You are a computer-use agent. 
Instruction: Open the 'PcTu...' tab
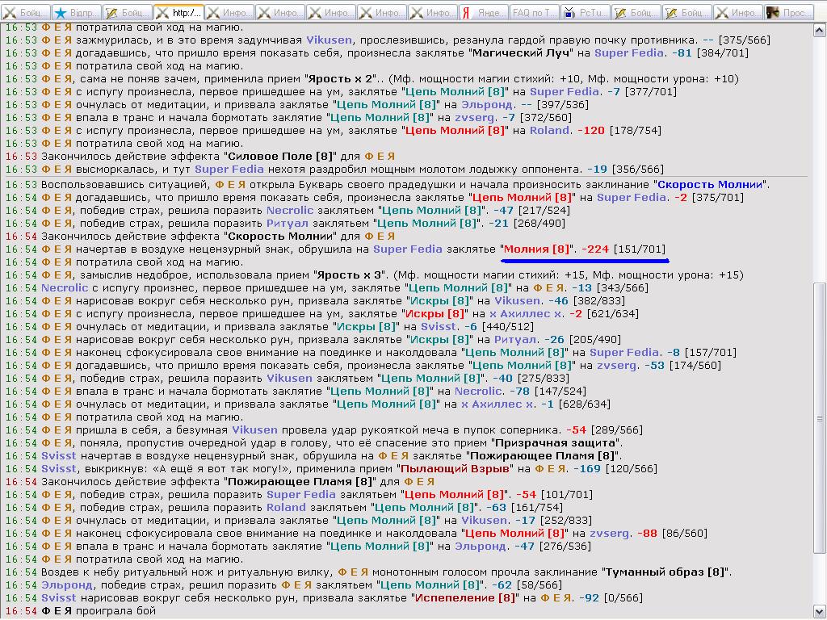(x=586, y=13)
